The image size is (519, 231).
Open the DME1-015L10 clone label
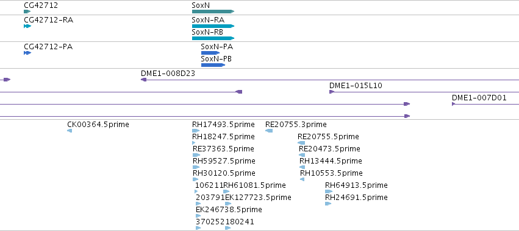pyautogui.click(x=356, y=86)
